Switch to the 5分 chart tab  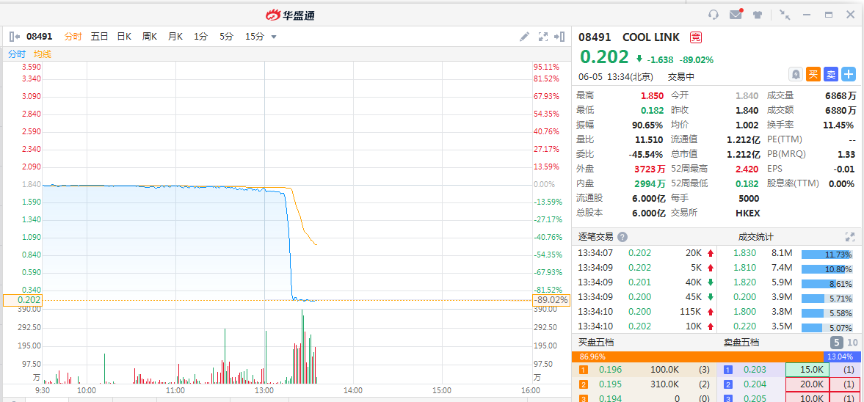pos(227,37)
